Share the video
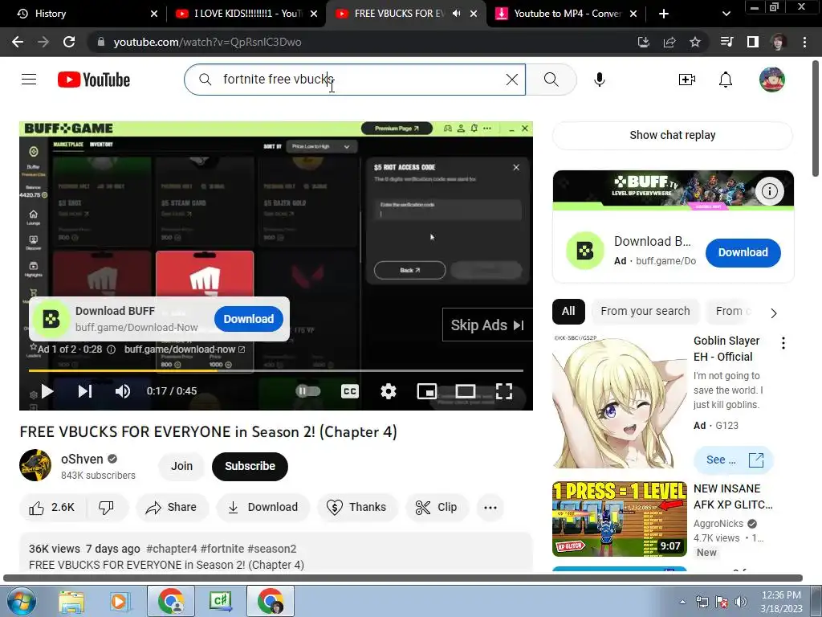 pyautogui.click(x=172, y=508)
